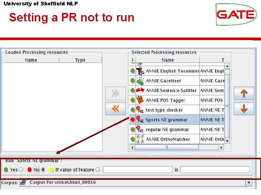Remove PR using the << button
The image size is (261, 195).
pyautogui.click(x=116, y=109)
